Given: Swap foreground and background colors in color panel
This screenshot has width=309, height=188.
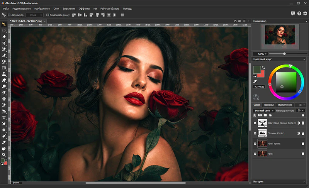Looking at the screenshot, I should coord(263,68).
